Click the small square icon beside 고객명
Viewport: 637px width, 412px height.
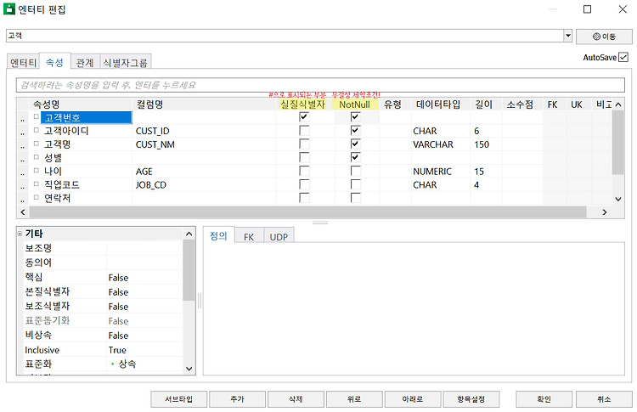(x=37, y=144)
